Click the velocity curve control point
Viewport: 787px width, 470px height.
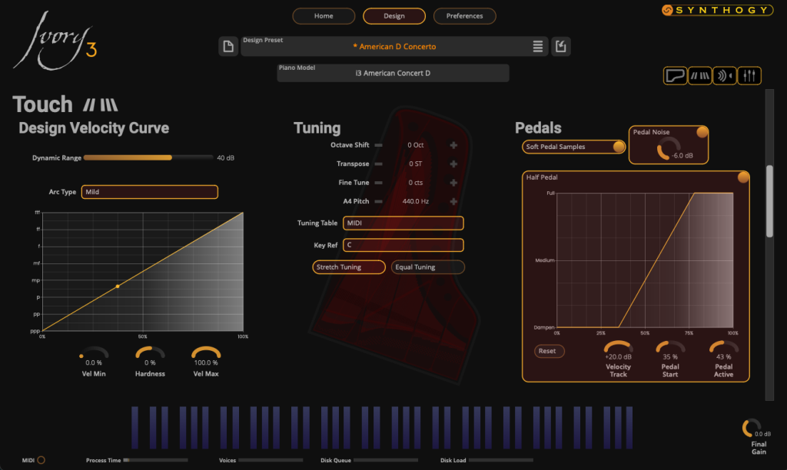[118, 286]
